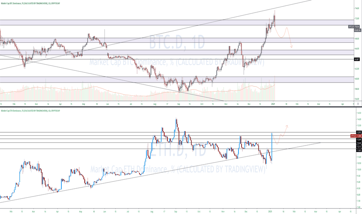Click the 63.87 horizontal line price label
This screenshot has width=362, height=214.
point(357,60)
